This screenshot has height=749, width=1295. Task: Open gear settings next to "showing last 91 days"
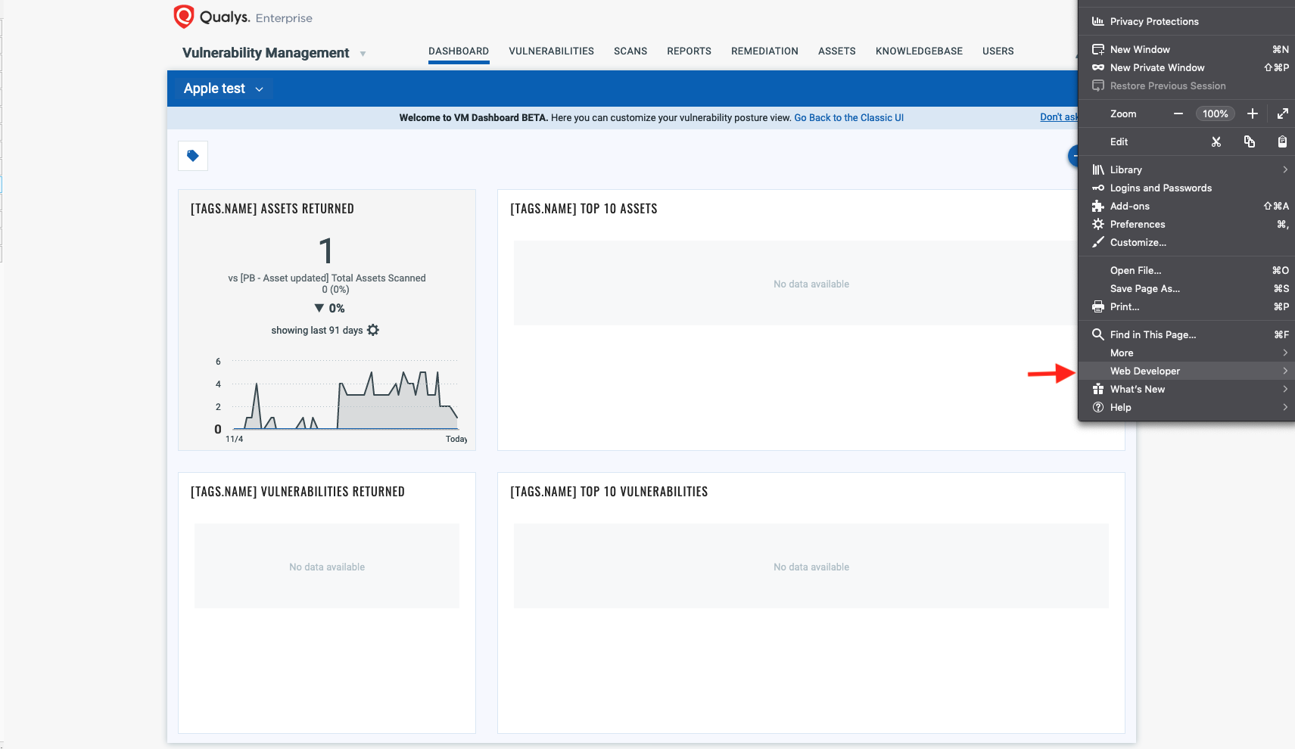[372, 330]
